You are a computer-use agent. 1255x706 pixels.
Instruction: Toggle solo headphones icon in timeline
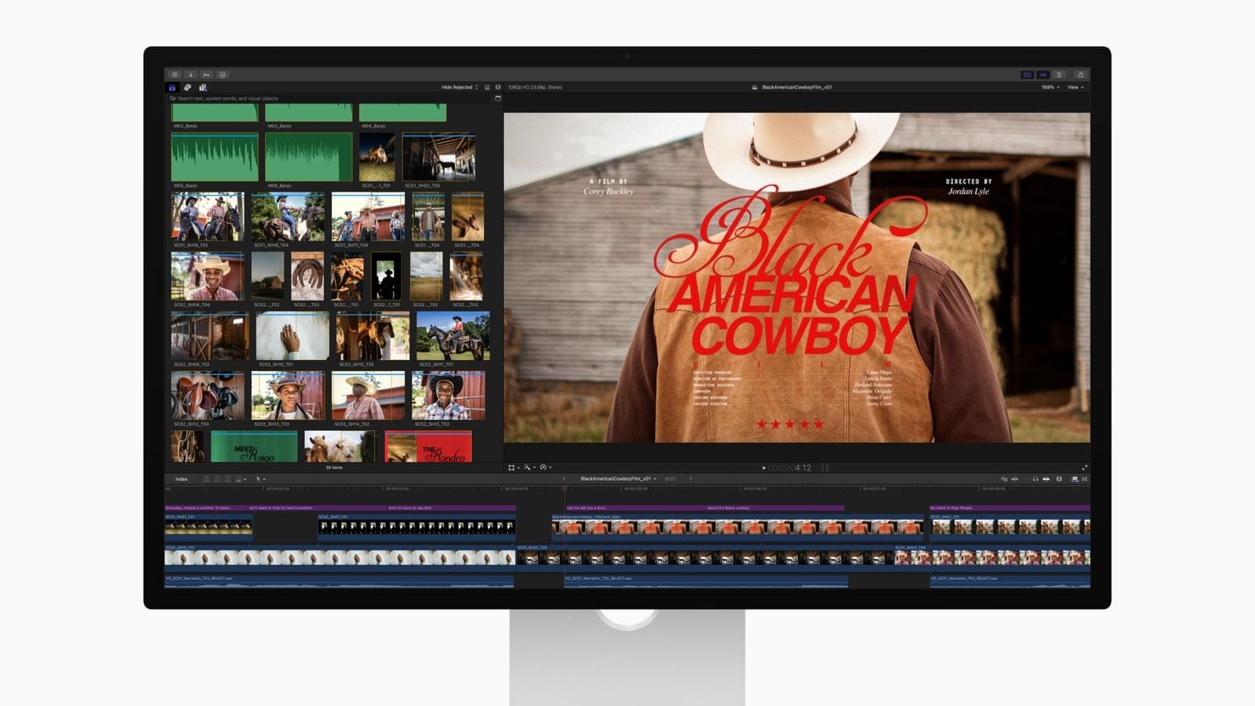coord(1035,479)
